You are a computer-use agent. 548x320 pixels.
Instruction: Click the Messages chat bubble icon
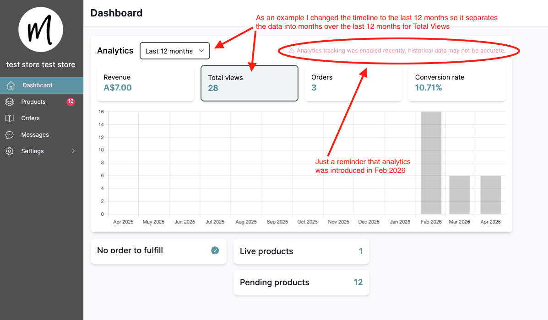10,135
